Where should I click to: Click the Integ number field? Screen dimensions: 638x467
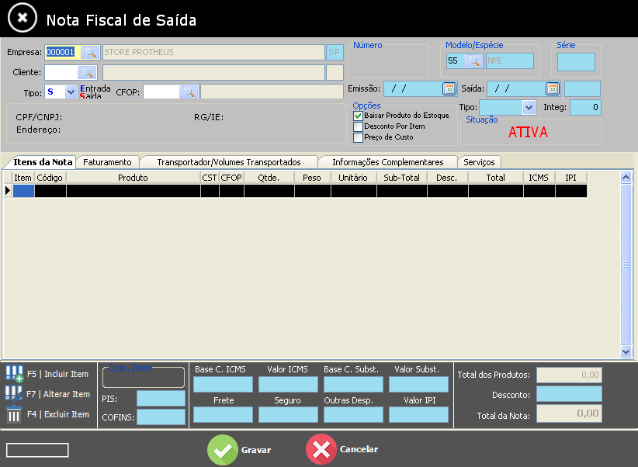click(x=585, y=107)
